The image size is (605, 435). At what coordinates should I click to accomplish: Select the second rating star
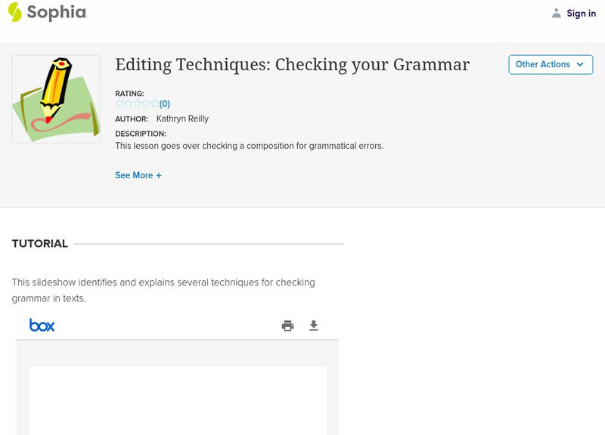[128, 103]
